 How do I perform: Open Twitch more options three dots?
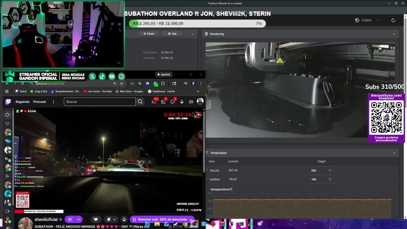coord(53,102)
